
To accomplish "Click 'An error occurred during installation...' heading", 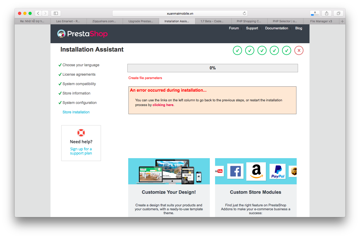I will pyautogui.click(x=168, y=90).
